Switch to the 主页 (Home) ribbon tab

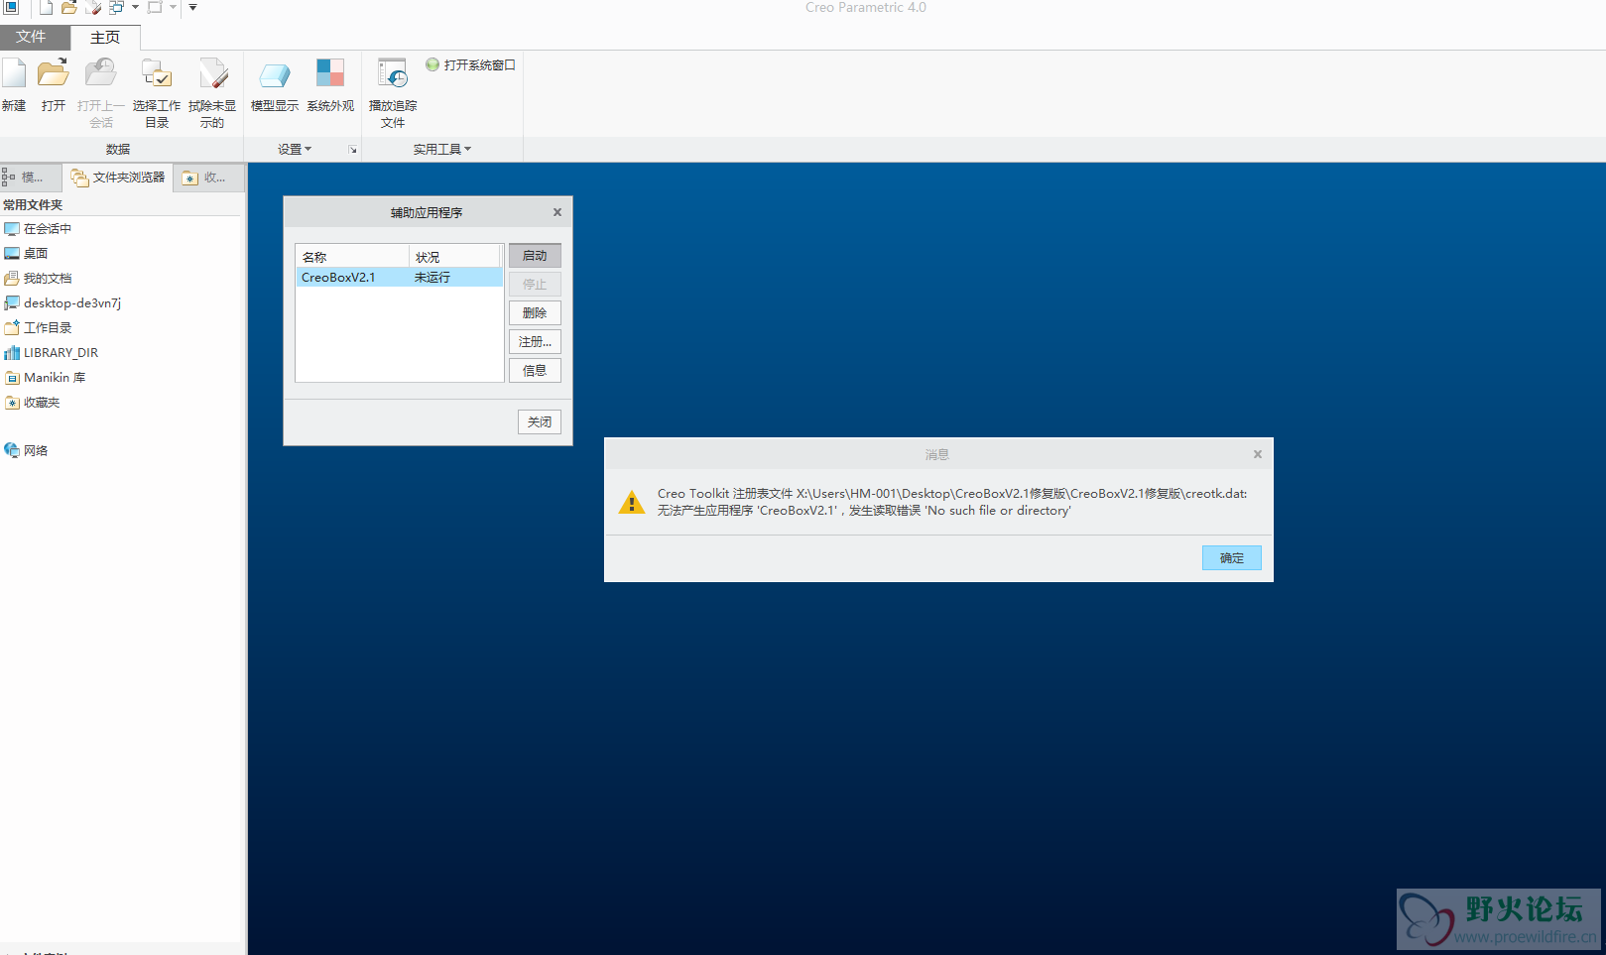105,37
